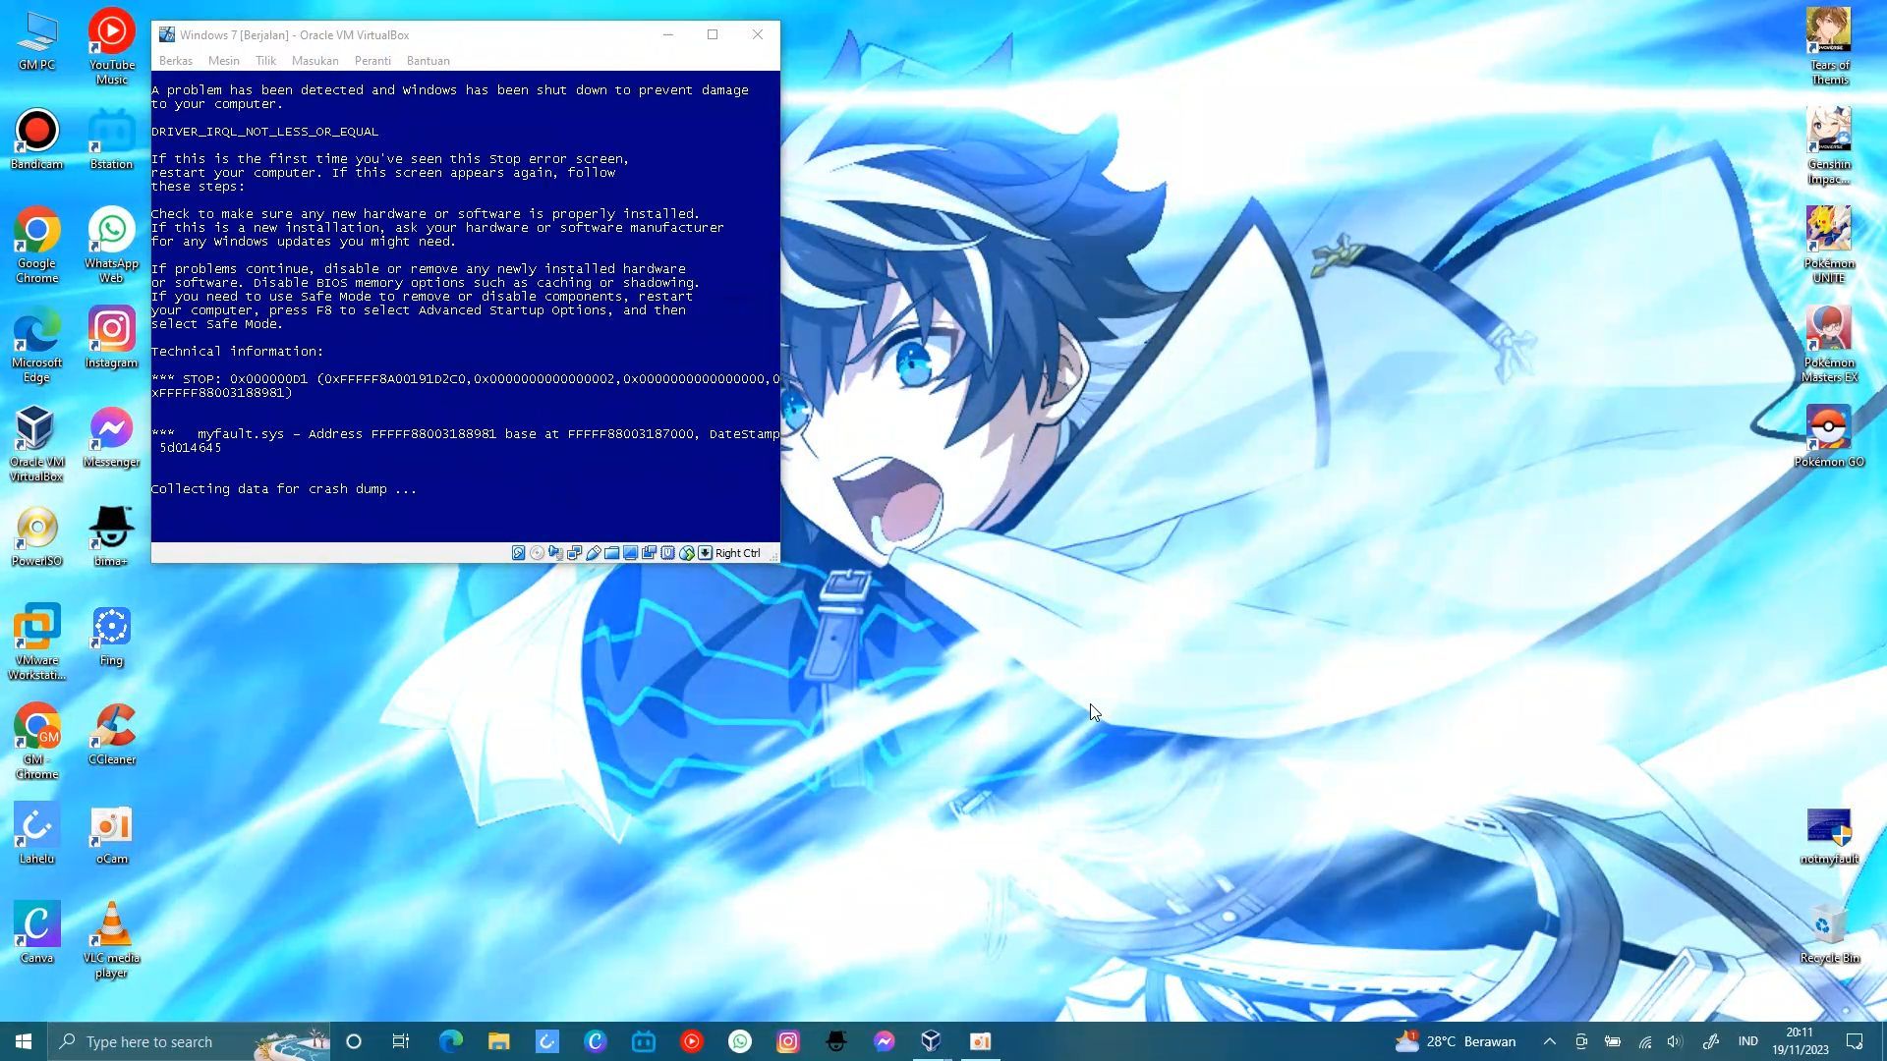The height and width of the screenshot is (1061, 1887).
Task: Select the Pokémon GO desktop shortcut
Action: click(1829, 437)
